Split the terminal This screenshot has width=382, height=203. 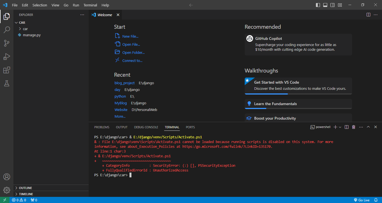(346, 127)
